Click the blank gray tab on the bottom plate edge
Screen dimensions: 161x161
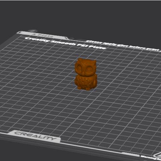click(x=131, y=154)
